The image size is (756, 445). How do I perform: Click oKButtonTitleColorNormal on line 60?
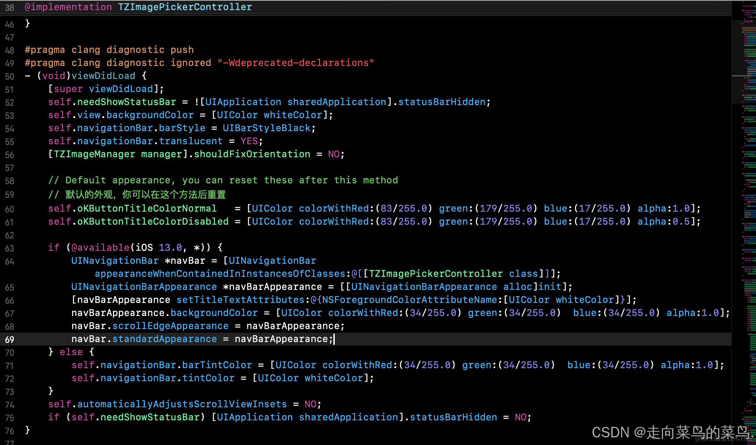(x=147, y=208)
